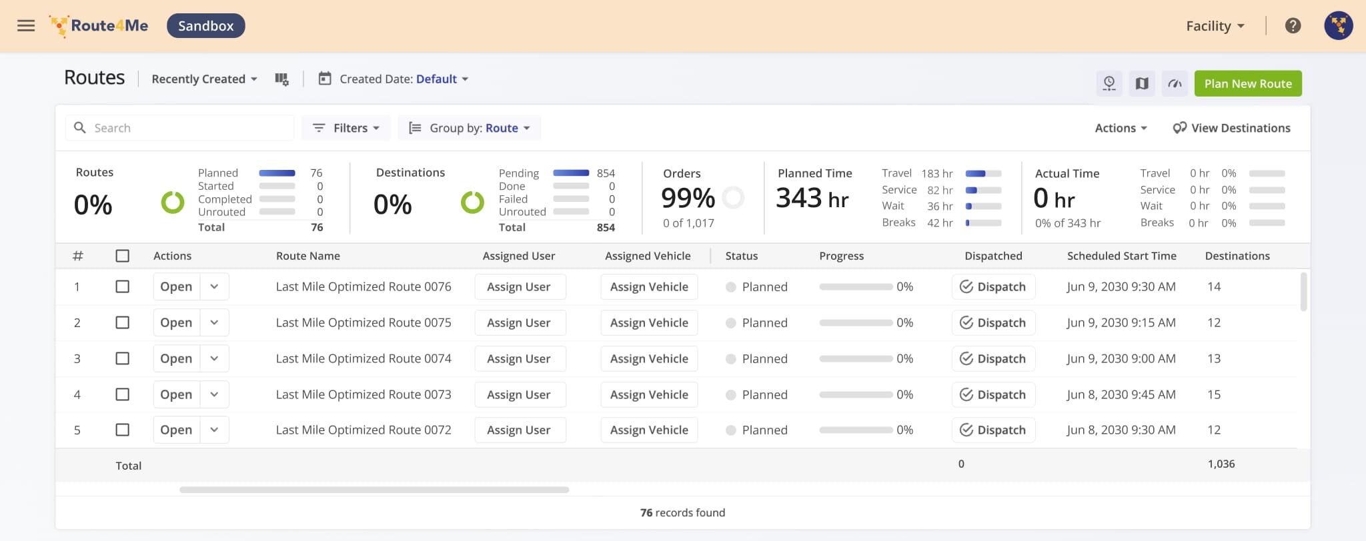The image size is (1366, 541).
Task: Click View Destinations pin icon
Action: click(1179, 128)
